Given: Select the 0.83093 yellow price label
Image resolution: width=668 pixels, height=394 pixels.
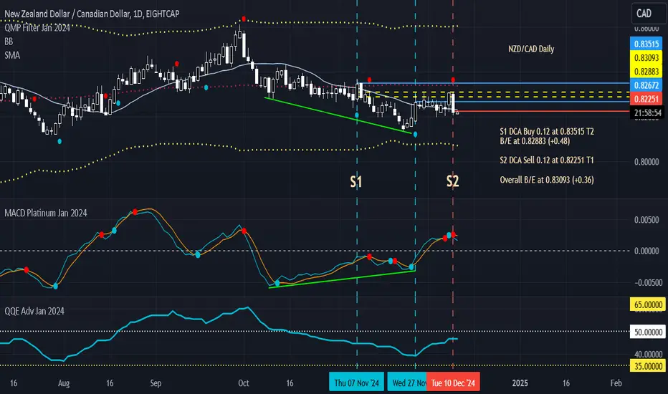Looking at the screenshot, I should pyautogui.click(x=646, y=58).
